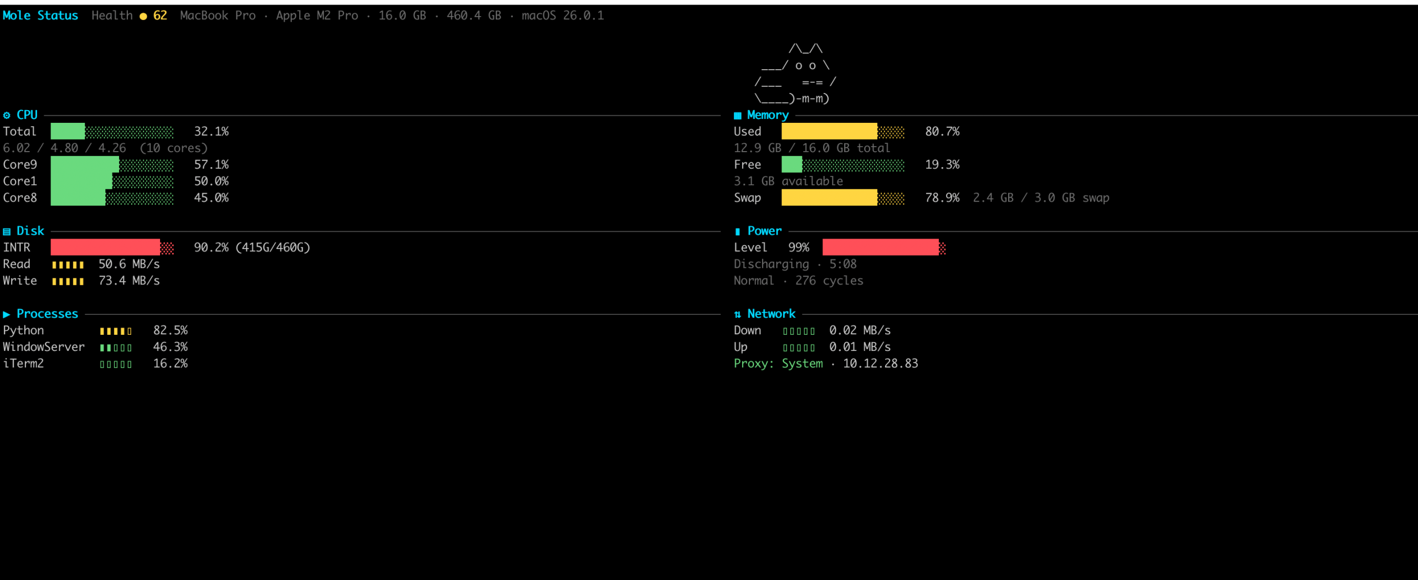
Task: Click the CPU Total usage bar
Action: point(112,131)
